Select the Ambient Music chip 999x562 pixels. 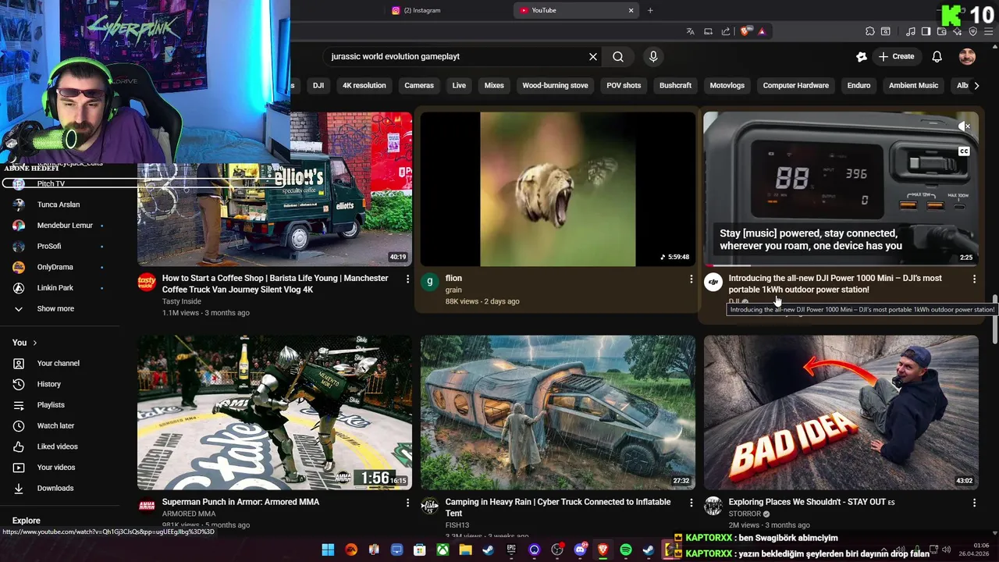[x=913, y=85]
